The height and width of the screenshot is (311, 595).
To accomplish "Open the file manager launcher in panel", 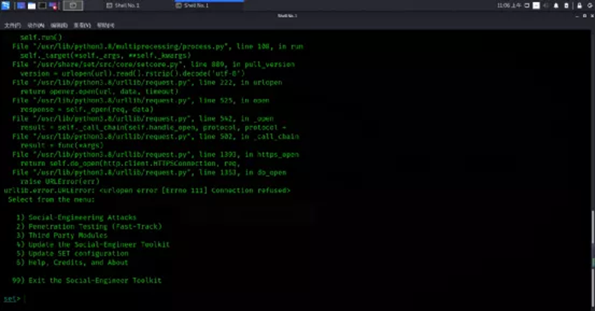I will coord(32,6).
